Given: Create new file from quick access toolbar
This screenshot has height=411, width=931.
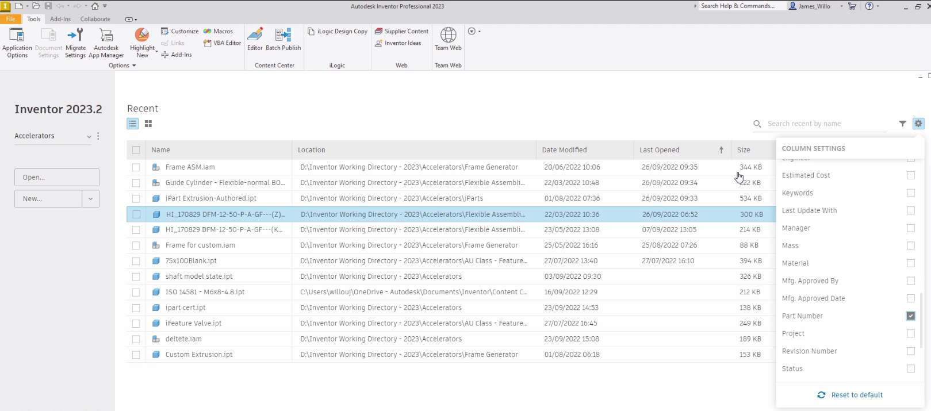Looking at the screenshot, I should 19,6.
